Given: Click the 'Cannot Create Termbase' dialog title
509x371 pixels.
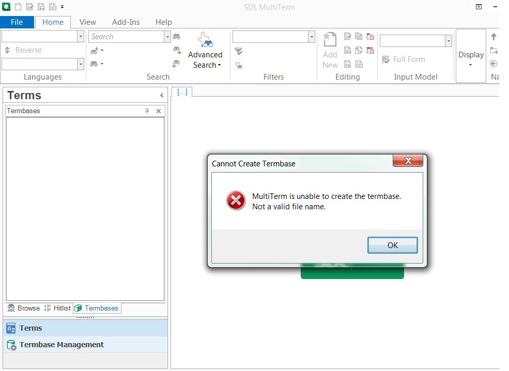Looking at the screenshot, I should (x=254, y=164).
